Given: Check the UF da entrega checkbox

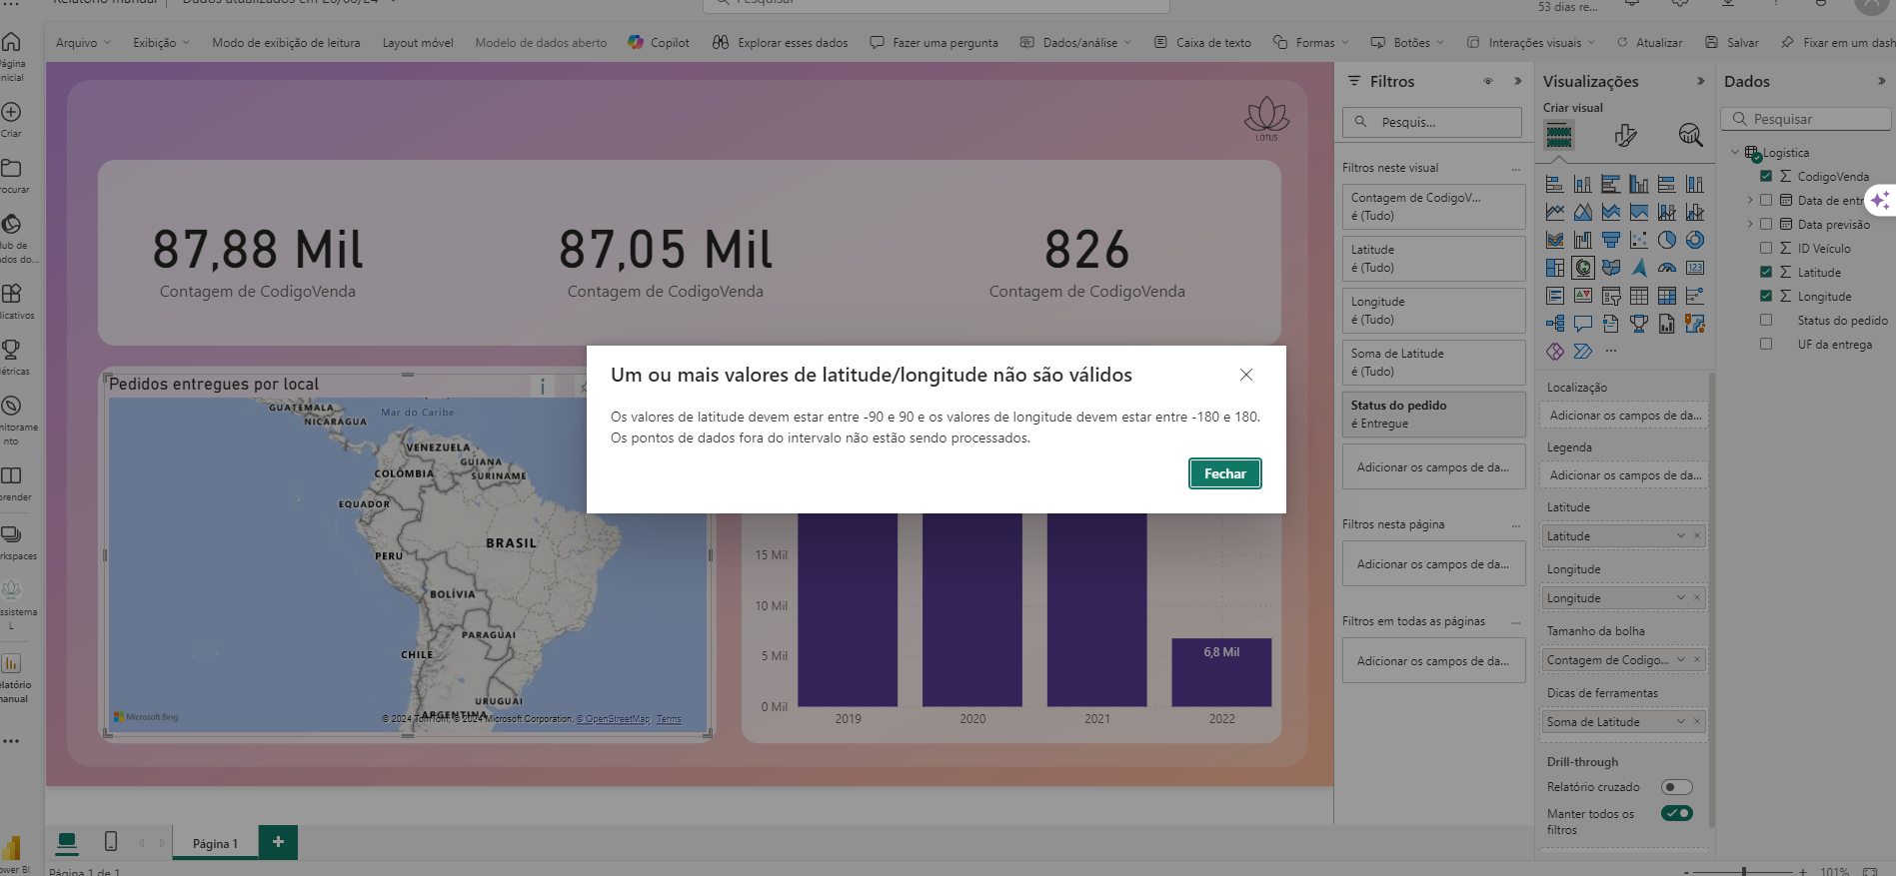Looking at the screenshot, I should pyautogui.click(x=1766, y=344).
